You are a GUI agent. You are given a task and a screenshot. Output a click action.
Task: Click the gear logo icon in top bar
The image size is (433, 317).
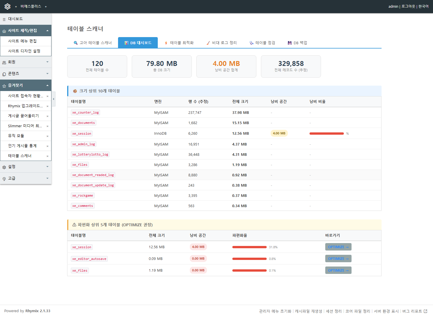tap(7, 6)
